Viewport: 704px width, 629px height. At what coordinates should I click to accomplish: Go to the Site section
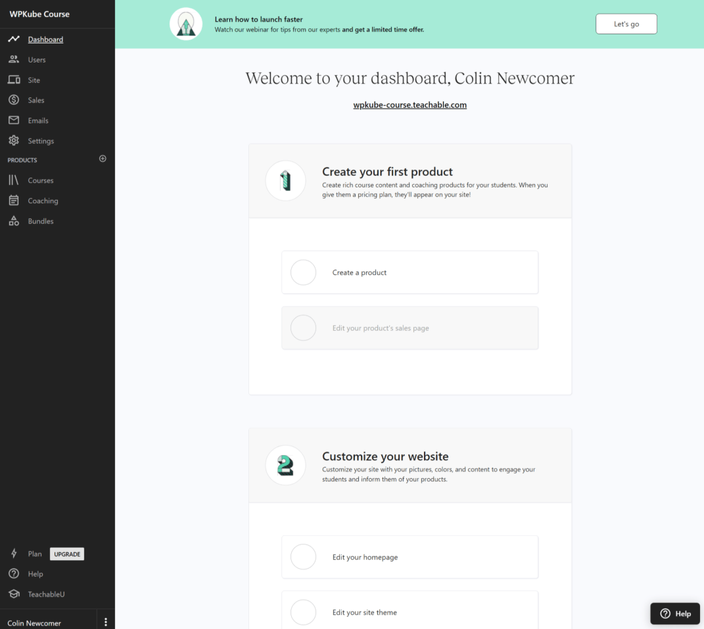pyautogui.click(x=34, y=80)
